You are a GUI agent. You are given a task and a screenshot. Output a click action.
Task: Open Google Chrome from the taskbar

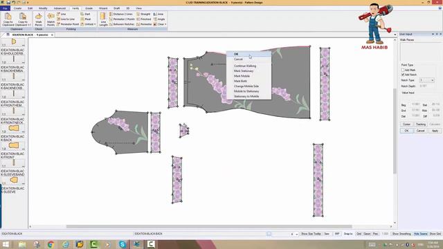pyautogui.click(x=51, y=244)
